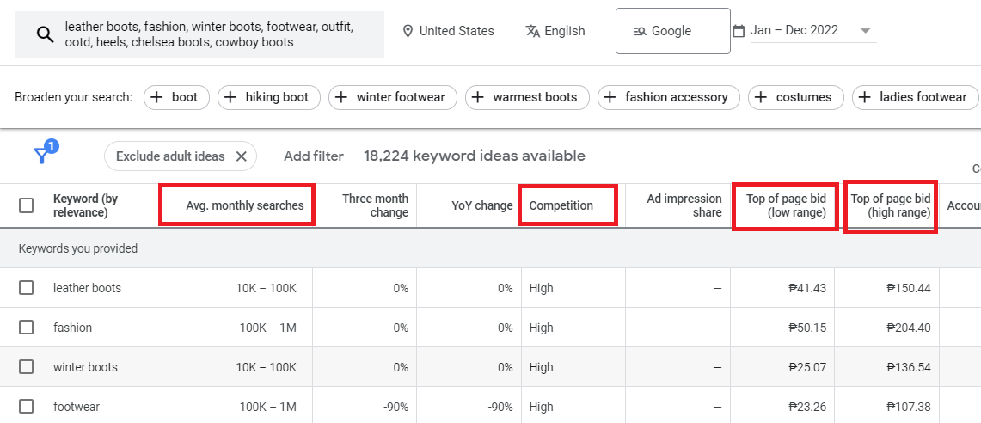This screenshot has height=423, width=981.
Task: Sort by Top of page bid high range
Action: pyautogui.click(x=890, y=205)
